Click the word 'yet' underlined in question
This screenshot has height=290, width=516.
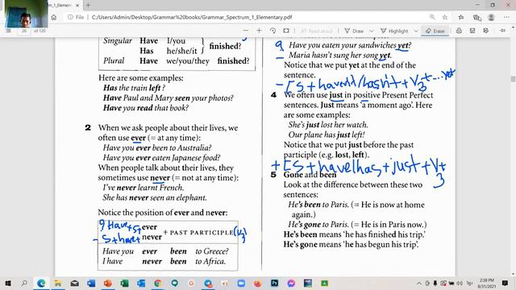402,45
